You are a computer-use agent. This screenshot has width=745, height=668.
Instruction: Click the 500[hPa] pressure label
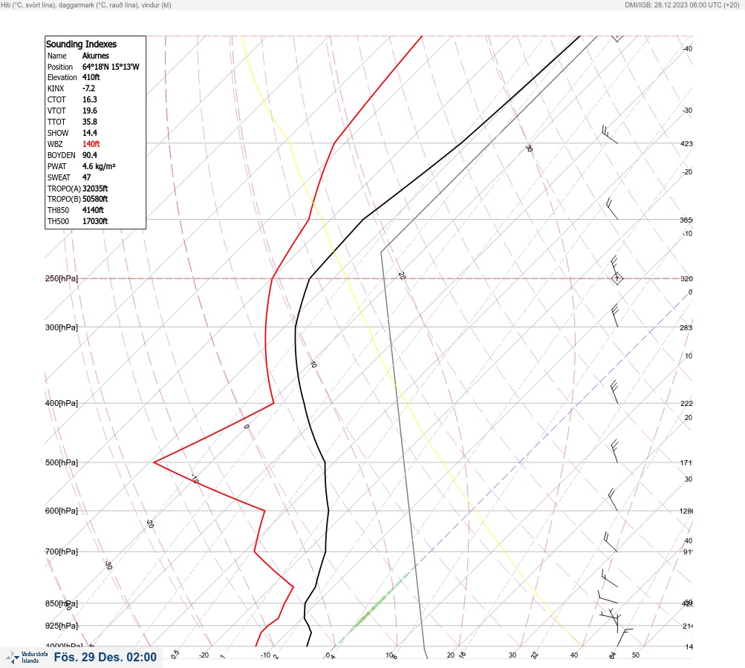click(x=62, y=462)
